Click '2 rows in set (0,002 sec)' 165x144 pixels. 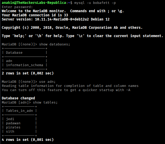(28, 73)
